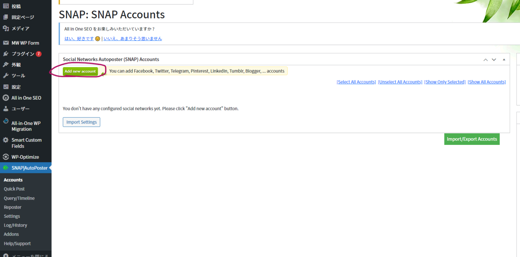Open the プラグイン (Plugins) icon showing 7 updates

pyautogui.click(x=6, y=54)
